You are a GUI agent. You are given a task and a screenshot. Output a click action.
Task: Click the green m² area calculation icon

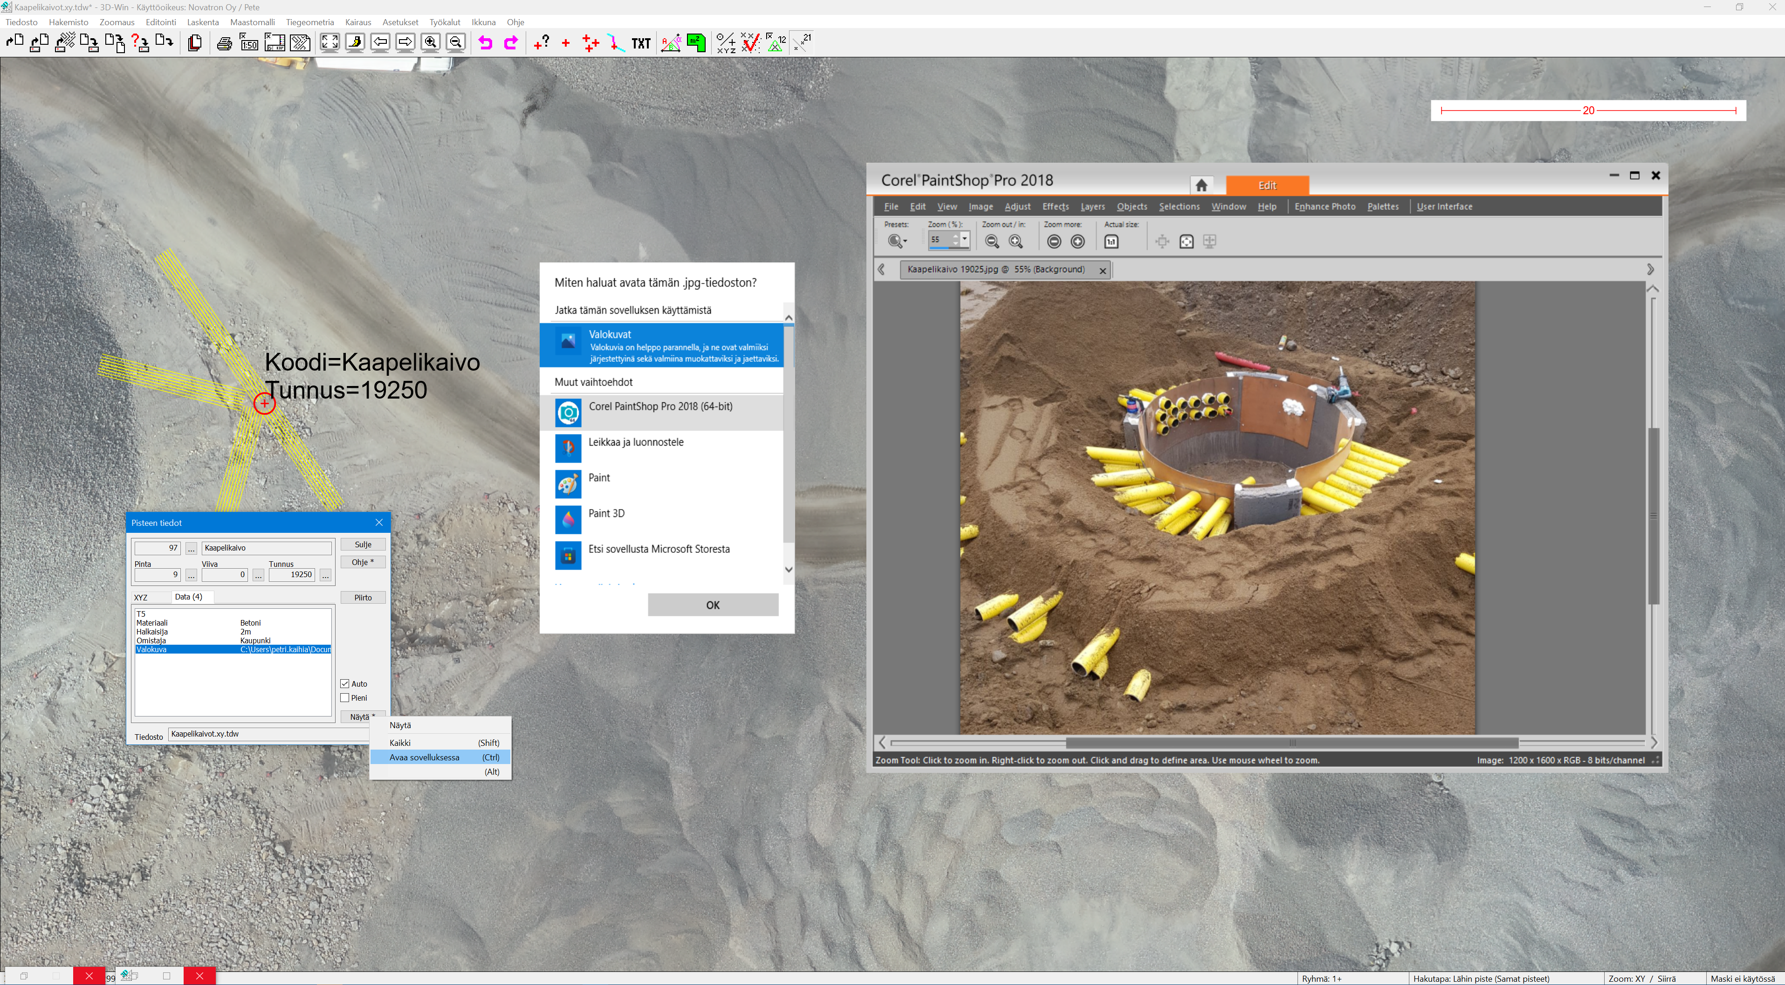click(x=696, y=43)
